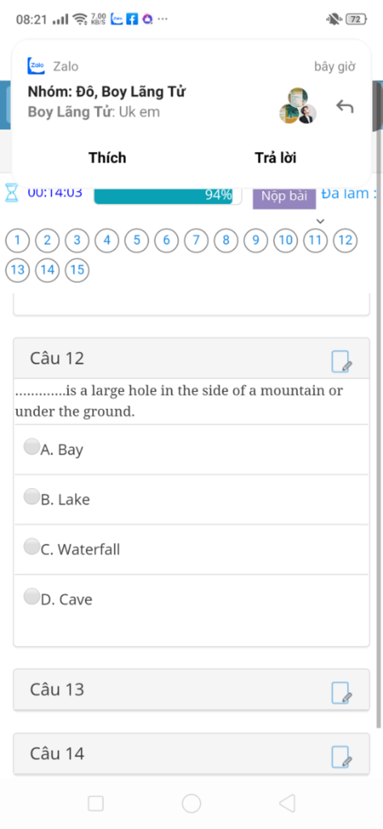Open the note icon for Câu 12
The width and height of the screenshot is (383, 829).
pyautogui.click(x=341, y=361)
